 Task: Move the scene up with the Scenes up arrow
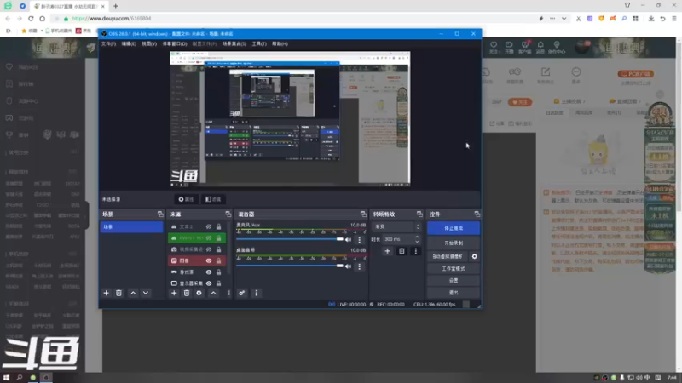pyautogui.click(x=133, y=293)
